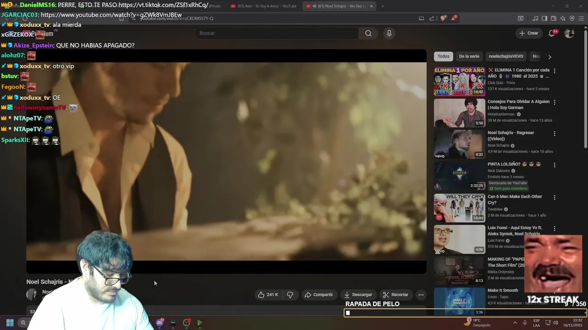Open Luis Fonsi Aqui Estoy Yo thumbnail

[459, 239]
